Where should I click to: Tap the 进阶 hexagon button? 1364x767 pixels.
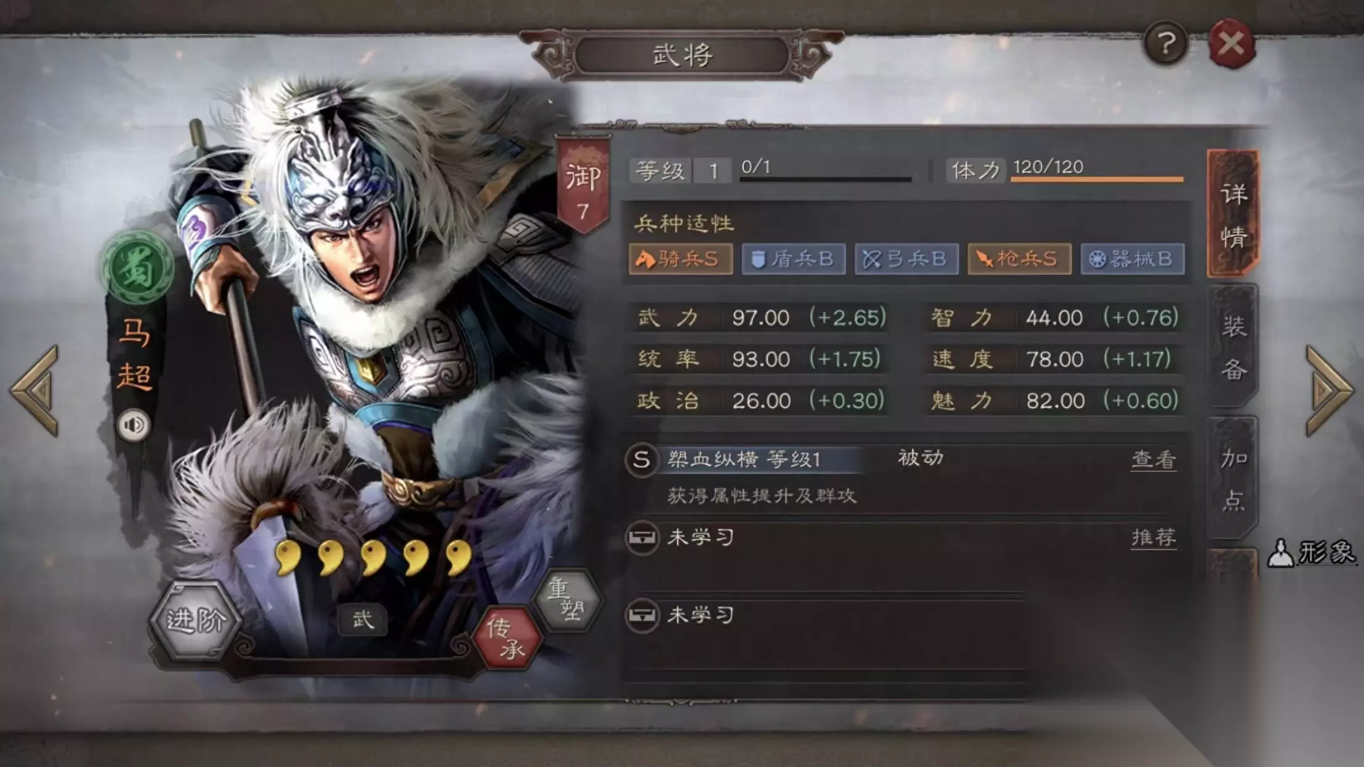(196, 620)
